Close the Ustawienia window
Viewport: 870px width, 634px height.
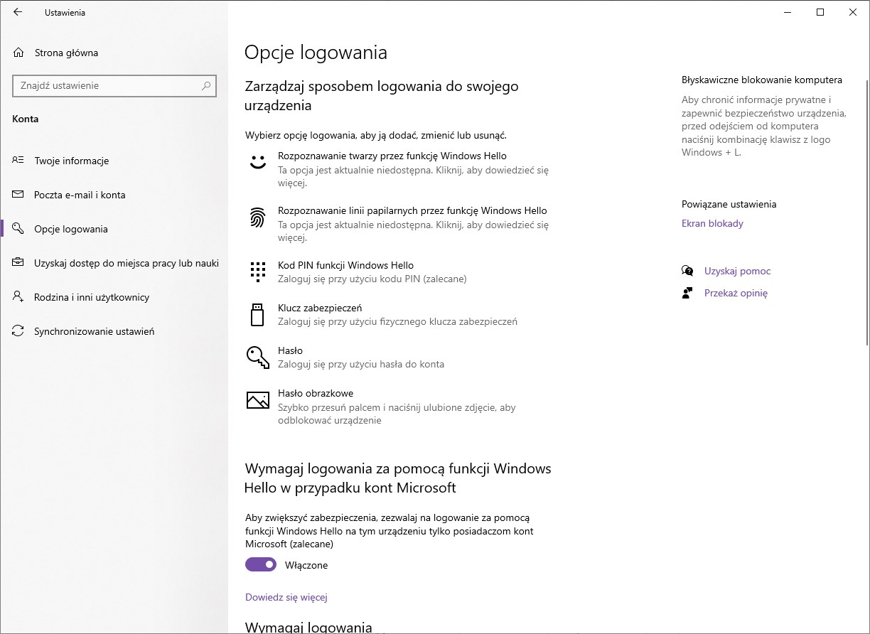click(853, 12)
